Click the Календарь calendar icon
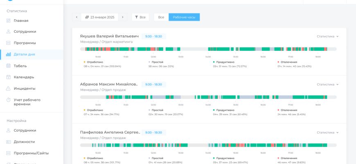This screenshot has height=164, width=356. (9, 77)
